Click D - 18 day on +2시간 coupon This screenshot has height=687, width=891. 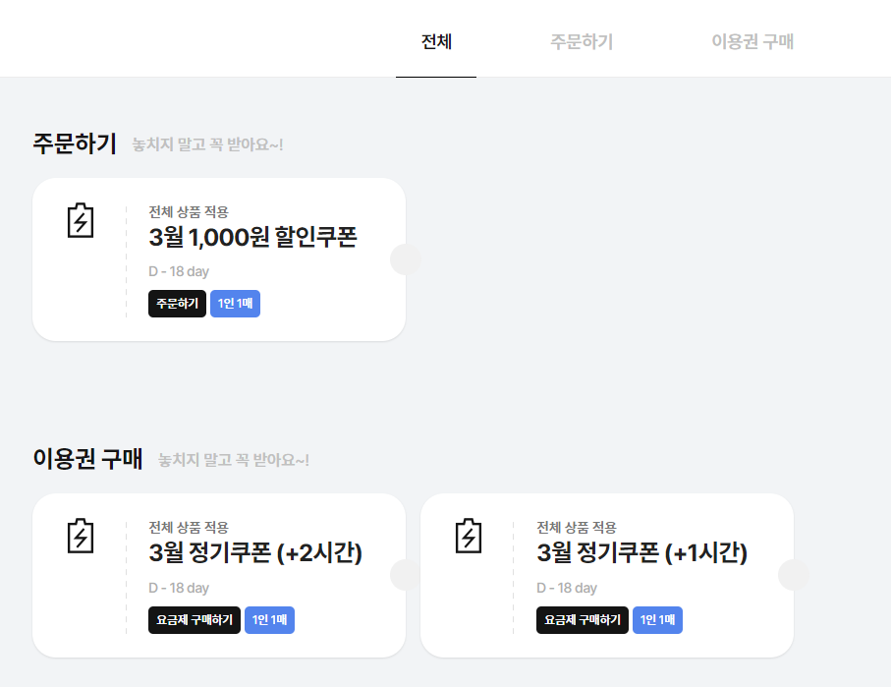[x=179, y=588]
